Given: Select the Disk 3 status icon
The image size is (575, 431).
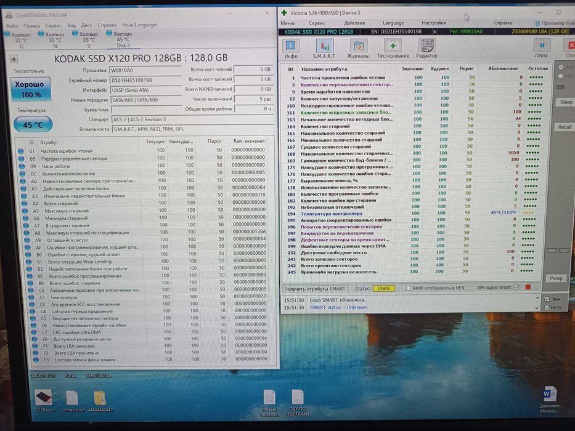Looking at the screenshot, I should pyautogui.click(x=109, y=33).
